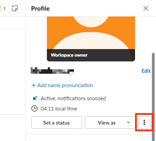Expand the View as chevron arrow

tap(128, 122)
